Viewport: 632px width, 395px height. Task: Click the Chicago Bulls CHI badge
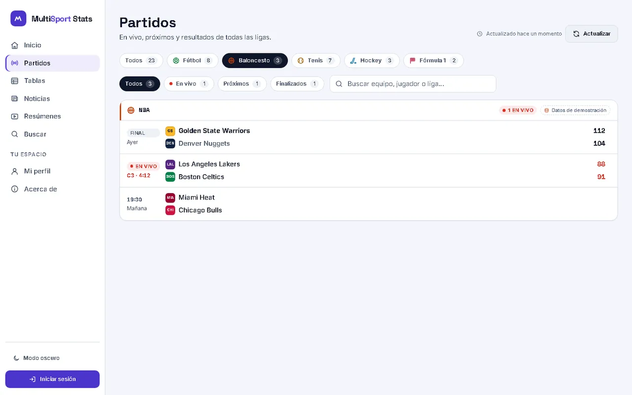point(170,210)
